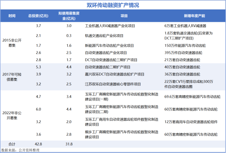Select total investment 6.0 in the 玉环工厂(二期) row
The image size is (226, 153).
click(x=38, y=109)
